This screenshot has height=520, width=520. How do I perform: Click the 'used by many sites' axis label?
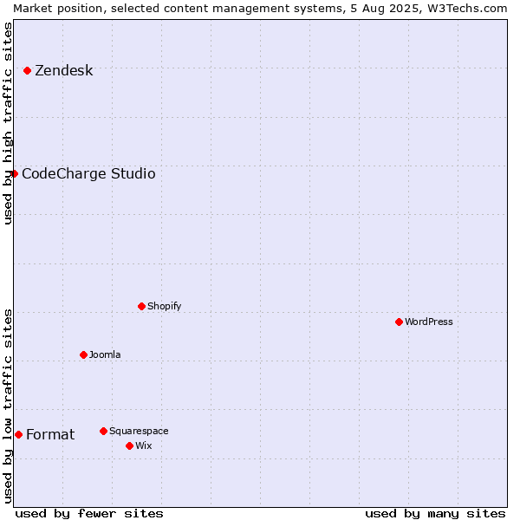pos(435,514)
